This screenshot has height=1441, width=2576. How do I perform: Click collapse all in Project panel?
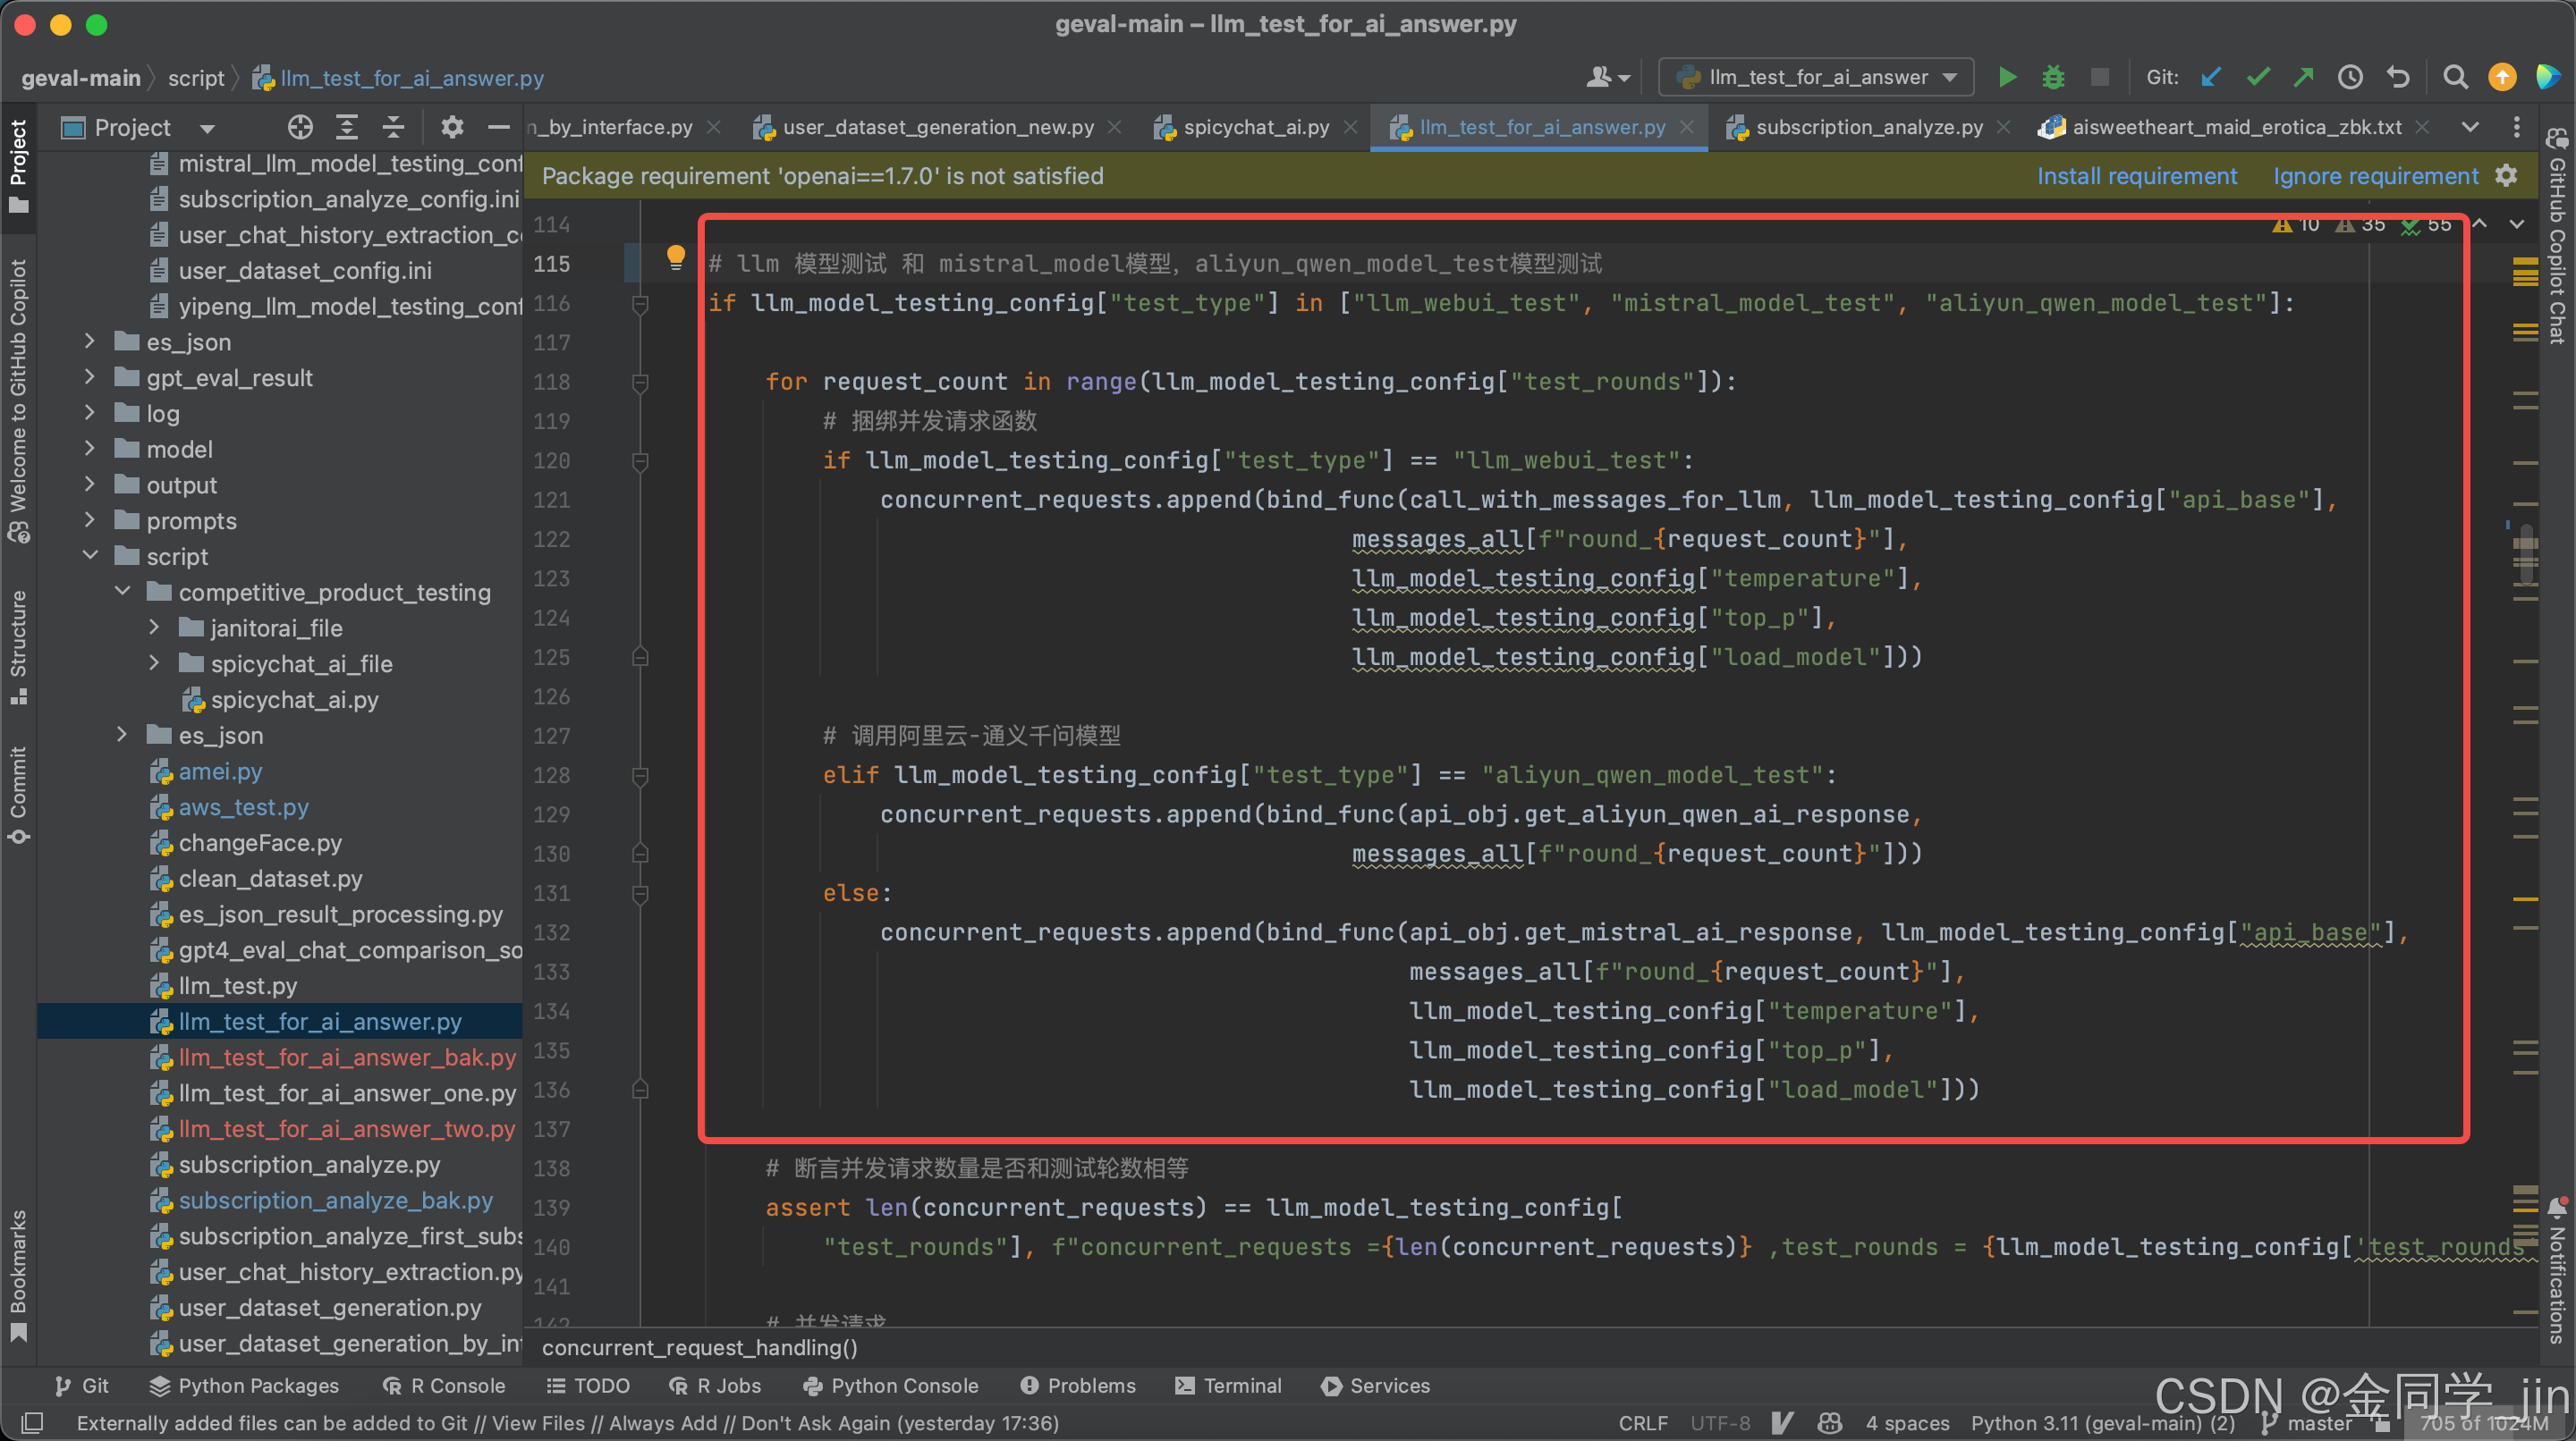click(x=393, y=127)
